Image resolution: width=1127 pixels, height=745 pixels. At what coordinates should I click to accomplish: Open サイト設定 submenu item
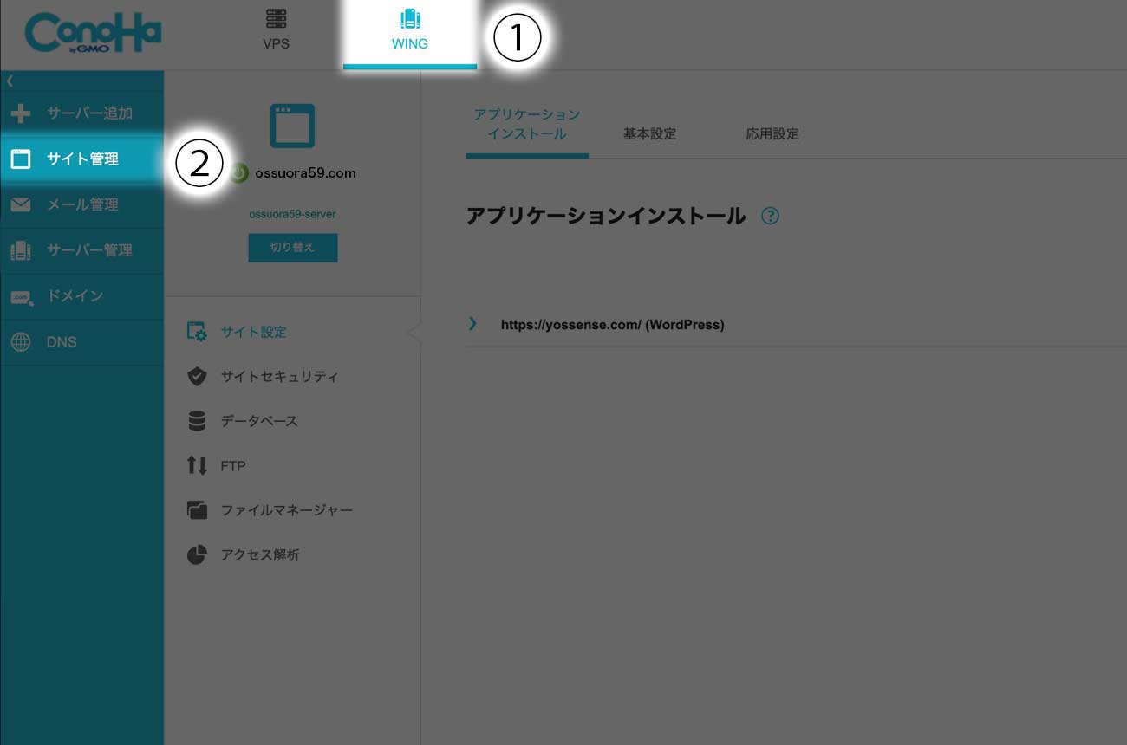(x=253, y=332)
